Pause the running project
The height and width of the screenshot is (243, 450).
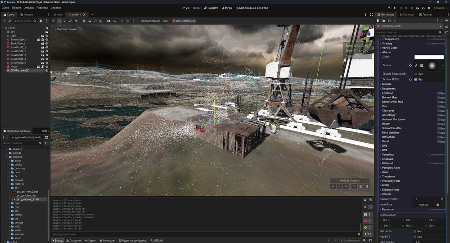tap(400, 8)
